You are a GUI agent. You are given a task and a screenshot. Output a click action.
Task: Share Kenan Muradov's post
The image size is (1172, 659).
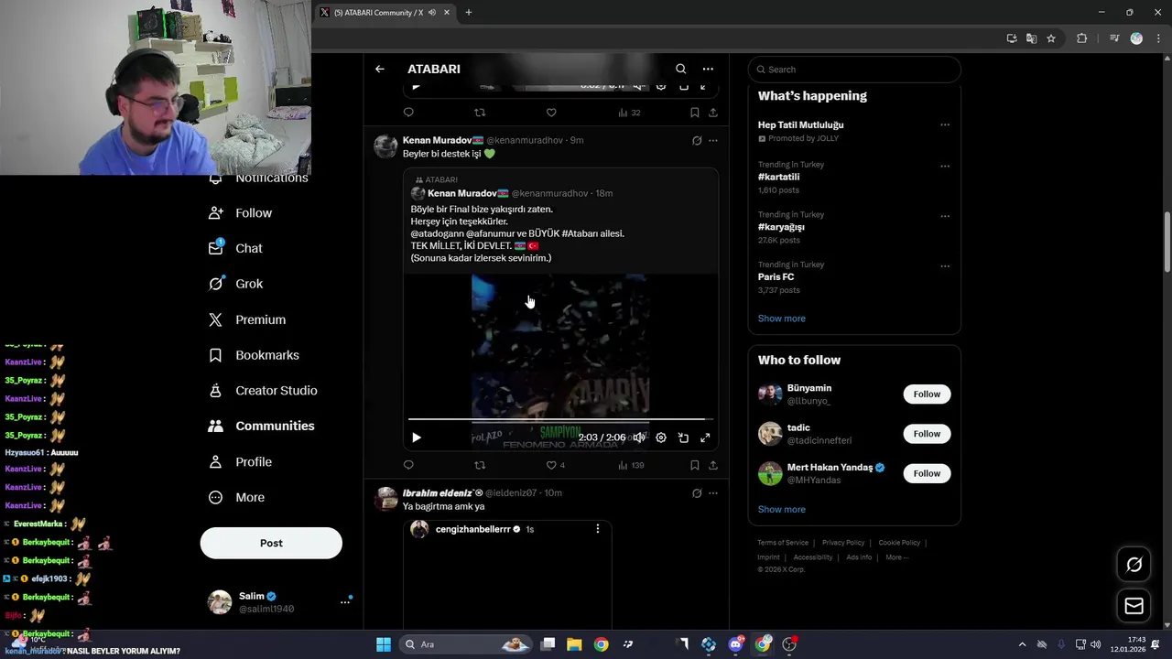(x=713, y=465)
